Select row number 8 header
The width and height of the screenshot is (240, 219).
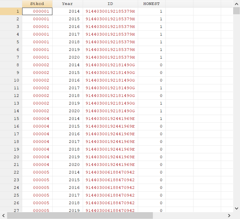[11, 65]
